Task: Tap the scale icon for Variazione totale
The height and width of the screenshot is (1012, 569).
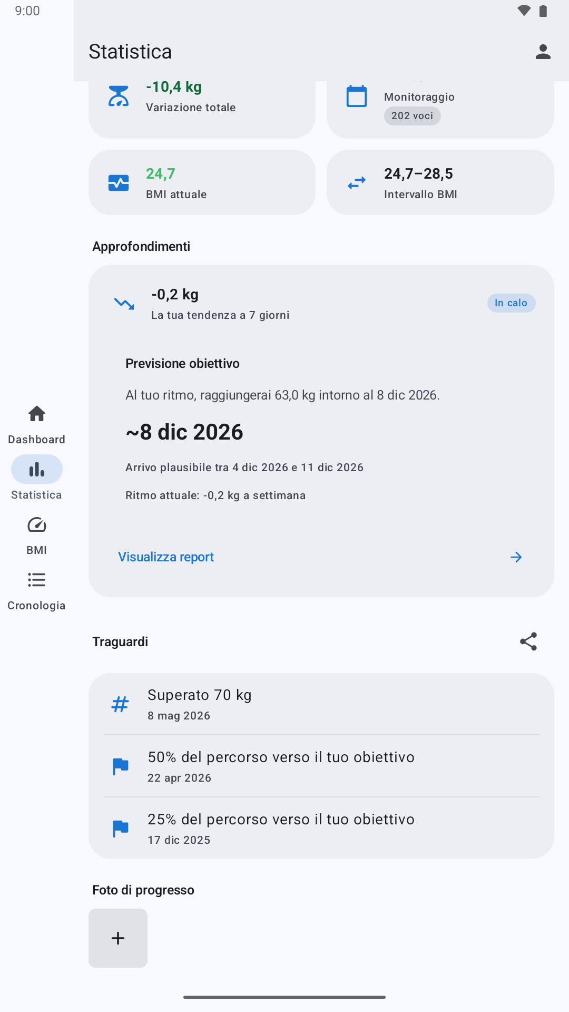Action: tap(119, 96)
